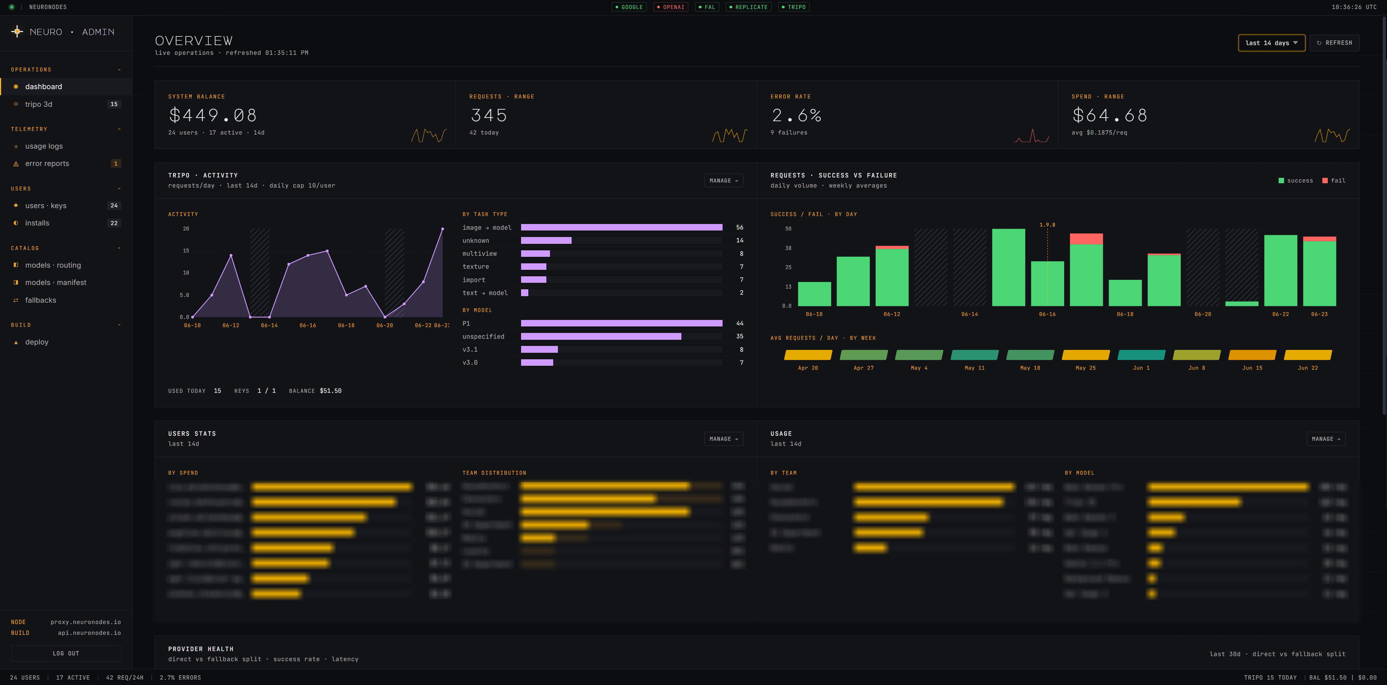Viewport: 1387px width, 685px height.
Task: Click the requests range sparkline
Action: point(729,136)
